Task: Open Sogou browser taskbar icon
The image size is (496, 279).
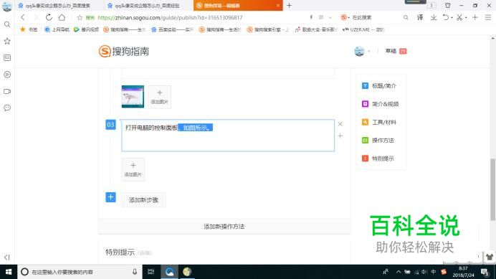Action: (170, 272)
